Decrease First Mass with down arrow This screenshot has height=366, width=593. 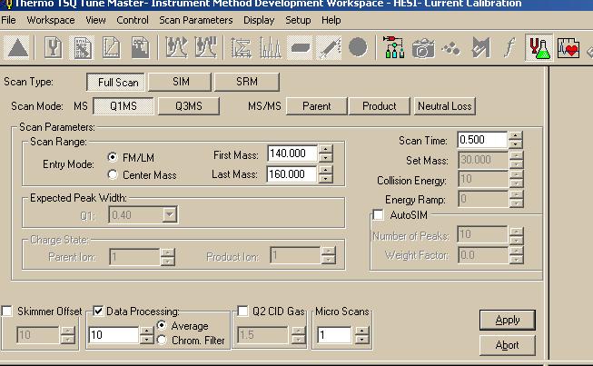pos(326,158)
